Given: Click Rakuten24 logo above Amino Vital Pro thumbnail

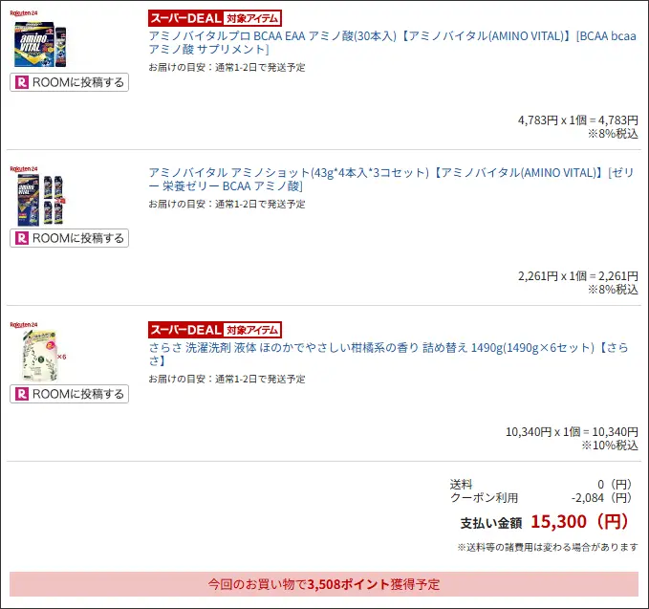Looking at the screenshot, I should coord(24,13).
